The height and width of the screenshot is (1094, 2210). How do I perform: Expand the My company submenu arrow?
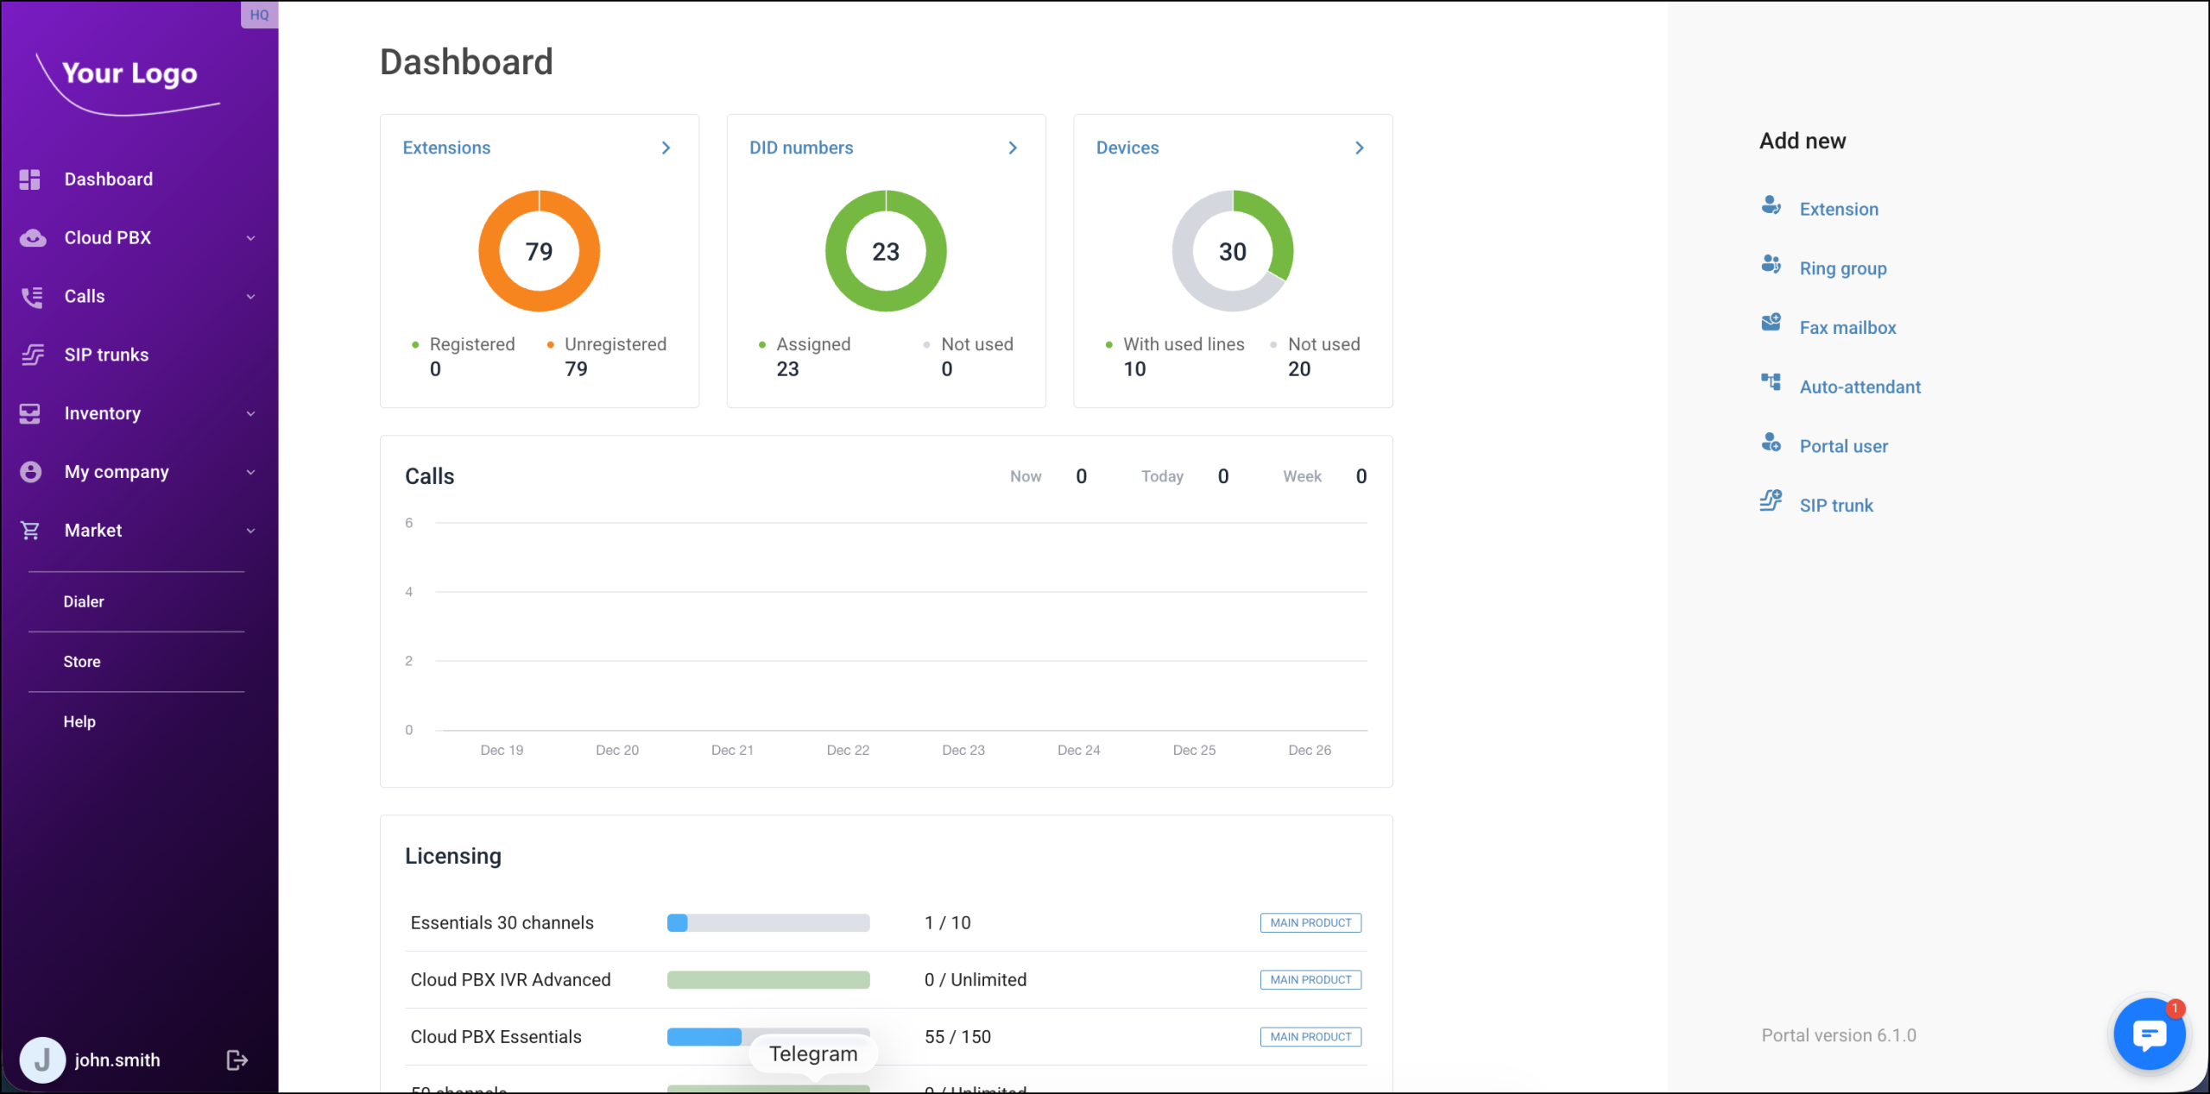pos(250,472)
